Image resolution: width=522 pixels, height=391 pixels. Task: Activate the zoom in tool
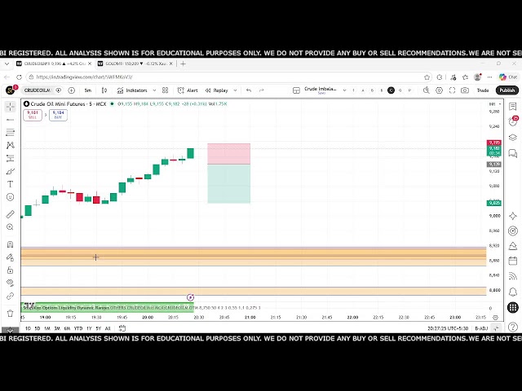pyautogui.click(x=11, y=227)
